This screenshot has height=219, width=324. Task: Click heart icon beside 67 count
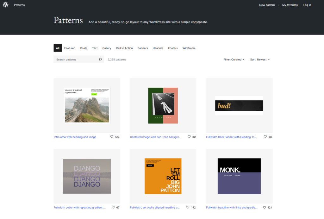(113, 207)
